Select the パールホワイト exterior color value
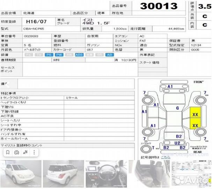The width and height of the screenshot is (212, 189). [x=32, y=50]
